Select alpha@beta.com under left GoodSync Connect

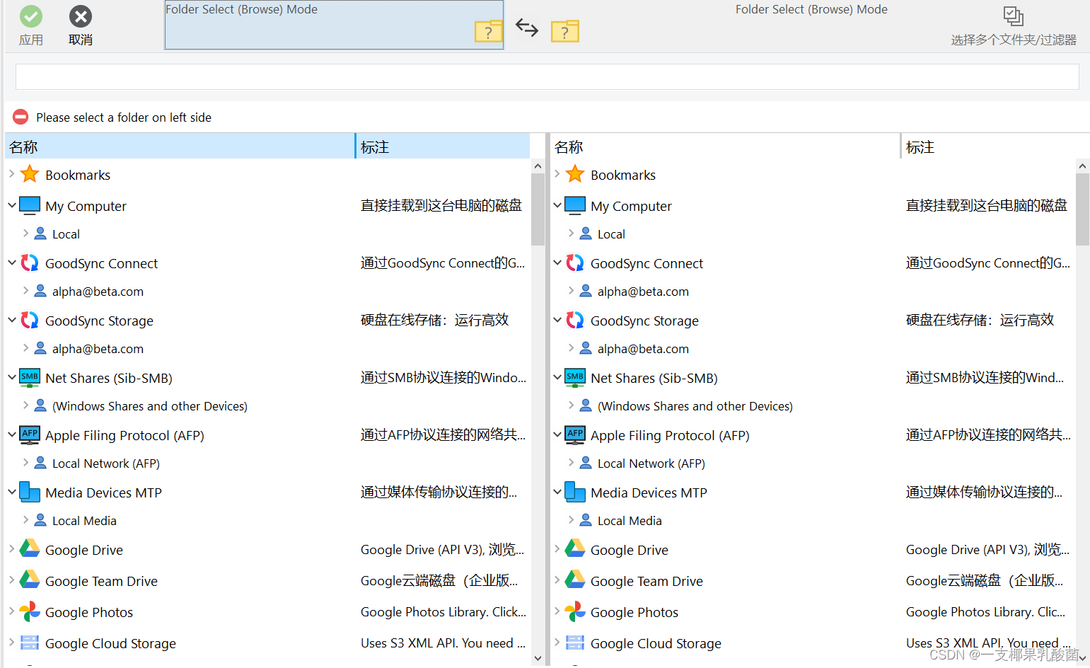pyautogui.click(x=98, y=292)
